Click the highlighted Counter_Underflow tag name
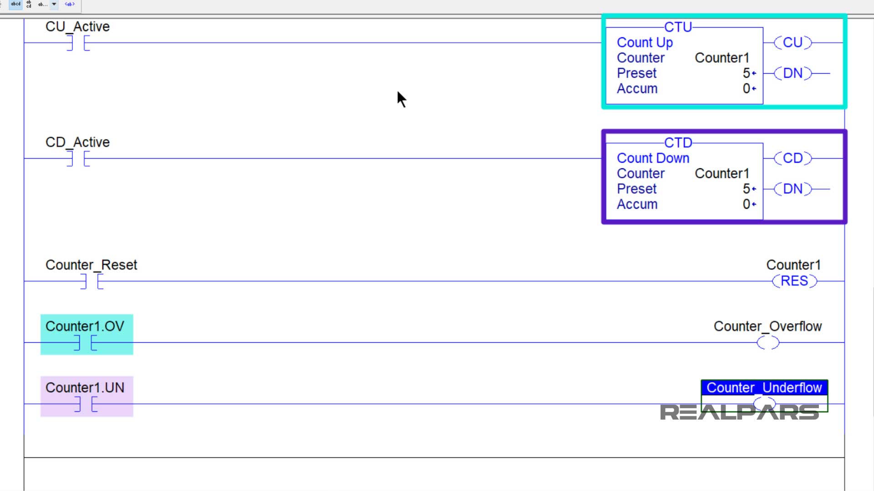The image size is (874, 491). coord(764,388)
